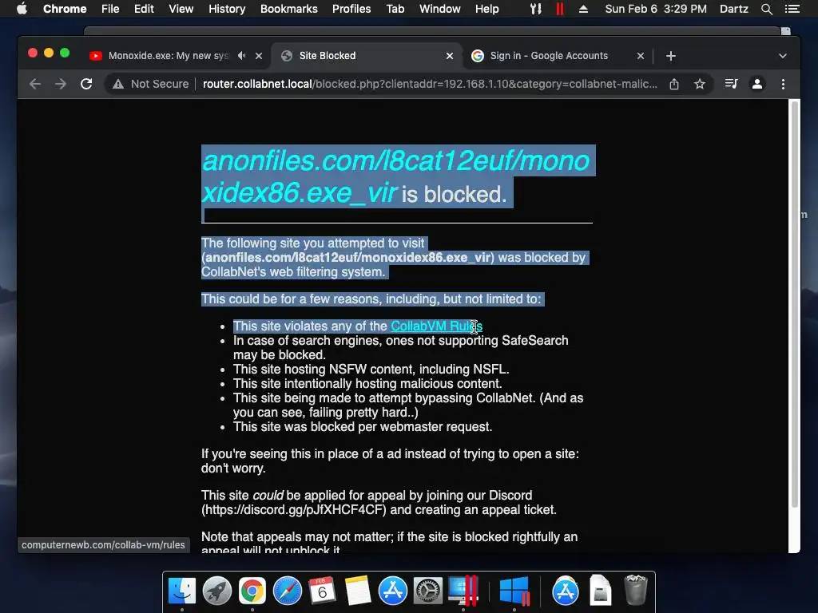This screenshot has width=818, height=613.
Task: Open the History menu
Action: coord(227,9)
